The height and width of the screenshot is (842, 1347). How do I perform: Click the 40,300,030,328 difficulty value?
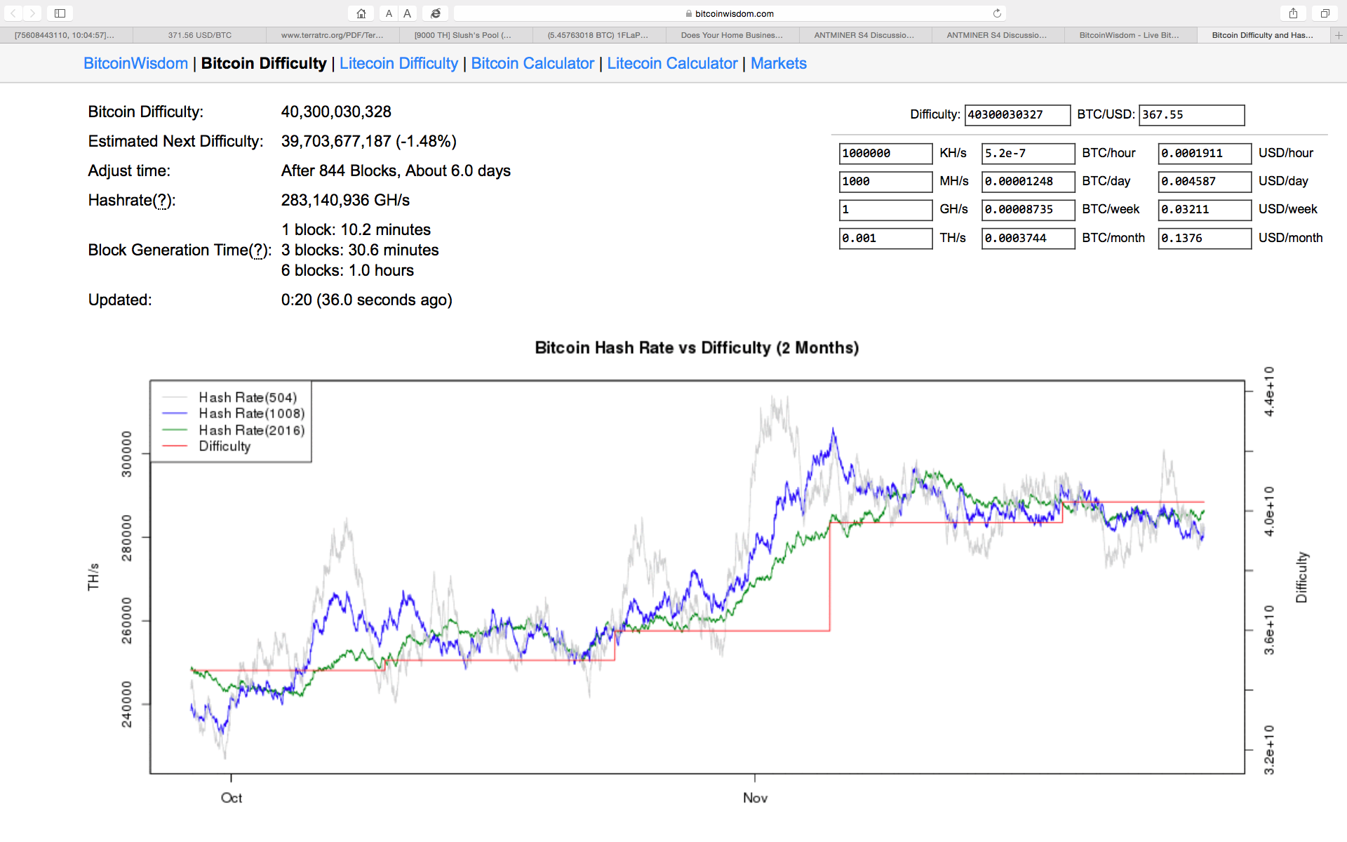click(336, 112)
